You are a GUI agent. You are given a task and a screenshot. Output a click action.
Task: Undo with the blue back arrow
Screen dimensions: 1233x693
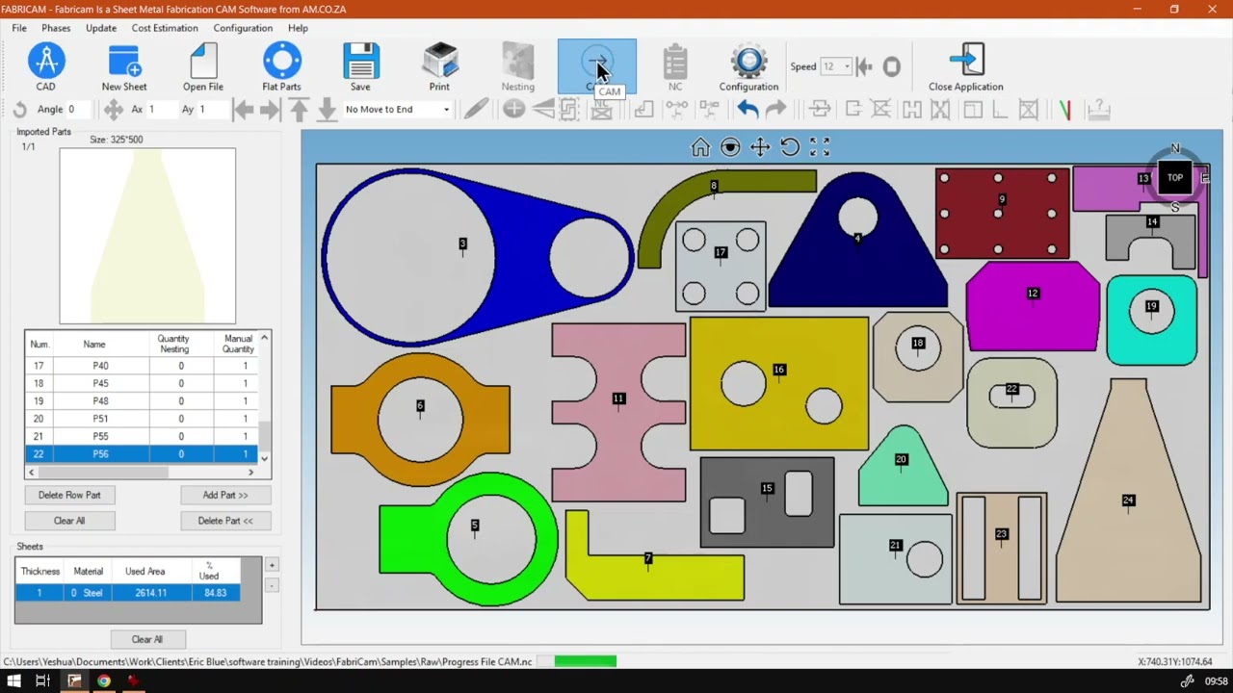pyautogui.click(x=748, y=110)
